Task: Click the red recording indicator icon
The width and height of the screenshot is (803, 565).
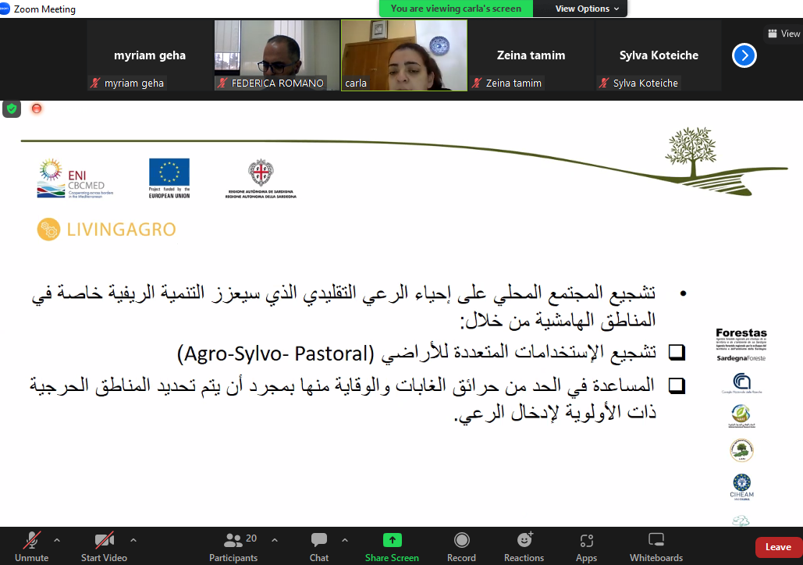Action: pyautogui.click(x=36, y=108)
